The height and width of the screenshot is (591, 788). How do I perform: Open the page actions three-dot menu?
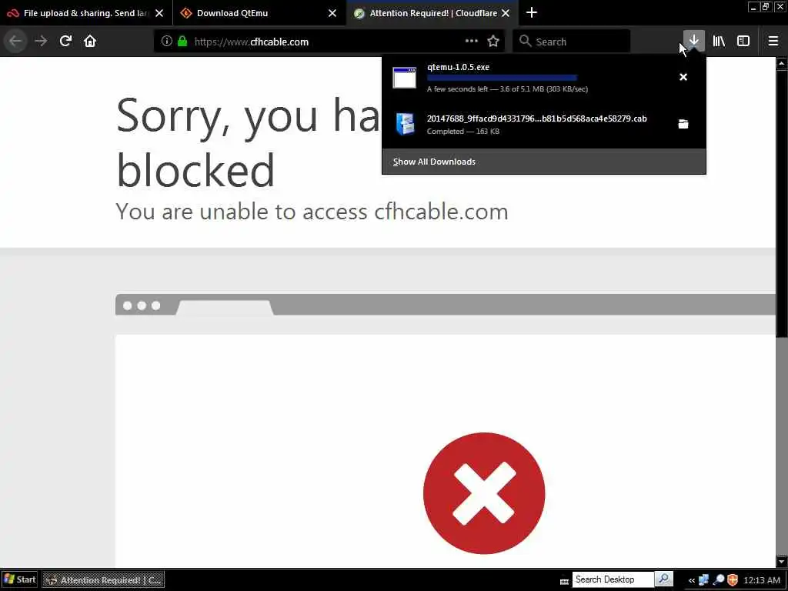click(x=472, y=42)
